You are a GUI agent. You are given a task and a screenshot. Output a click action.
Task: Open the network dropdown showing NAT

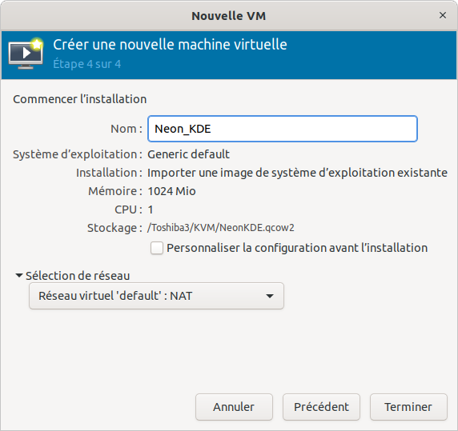pos(156,296)
